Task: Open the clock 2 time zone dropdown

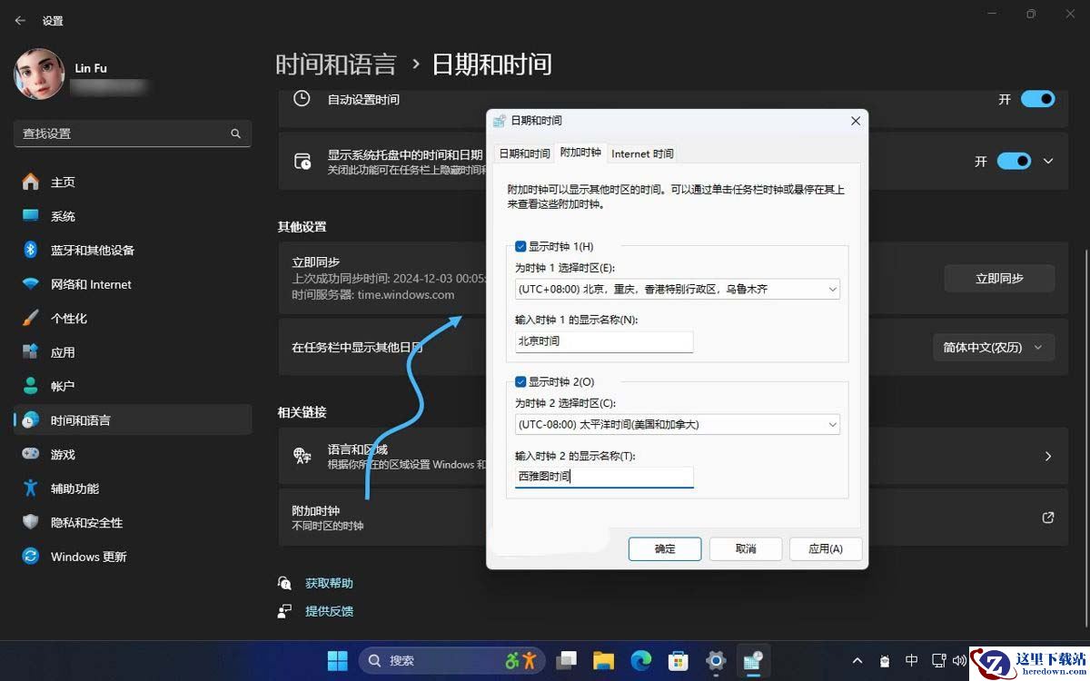Action: pyautogui.click(x=677, y=424)
